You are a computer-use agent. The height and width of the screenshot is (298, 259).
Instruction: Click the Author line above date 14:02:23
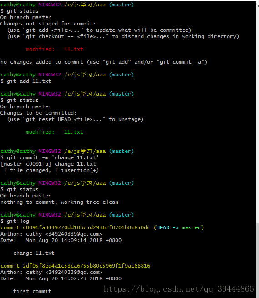(51, 272)
